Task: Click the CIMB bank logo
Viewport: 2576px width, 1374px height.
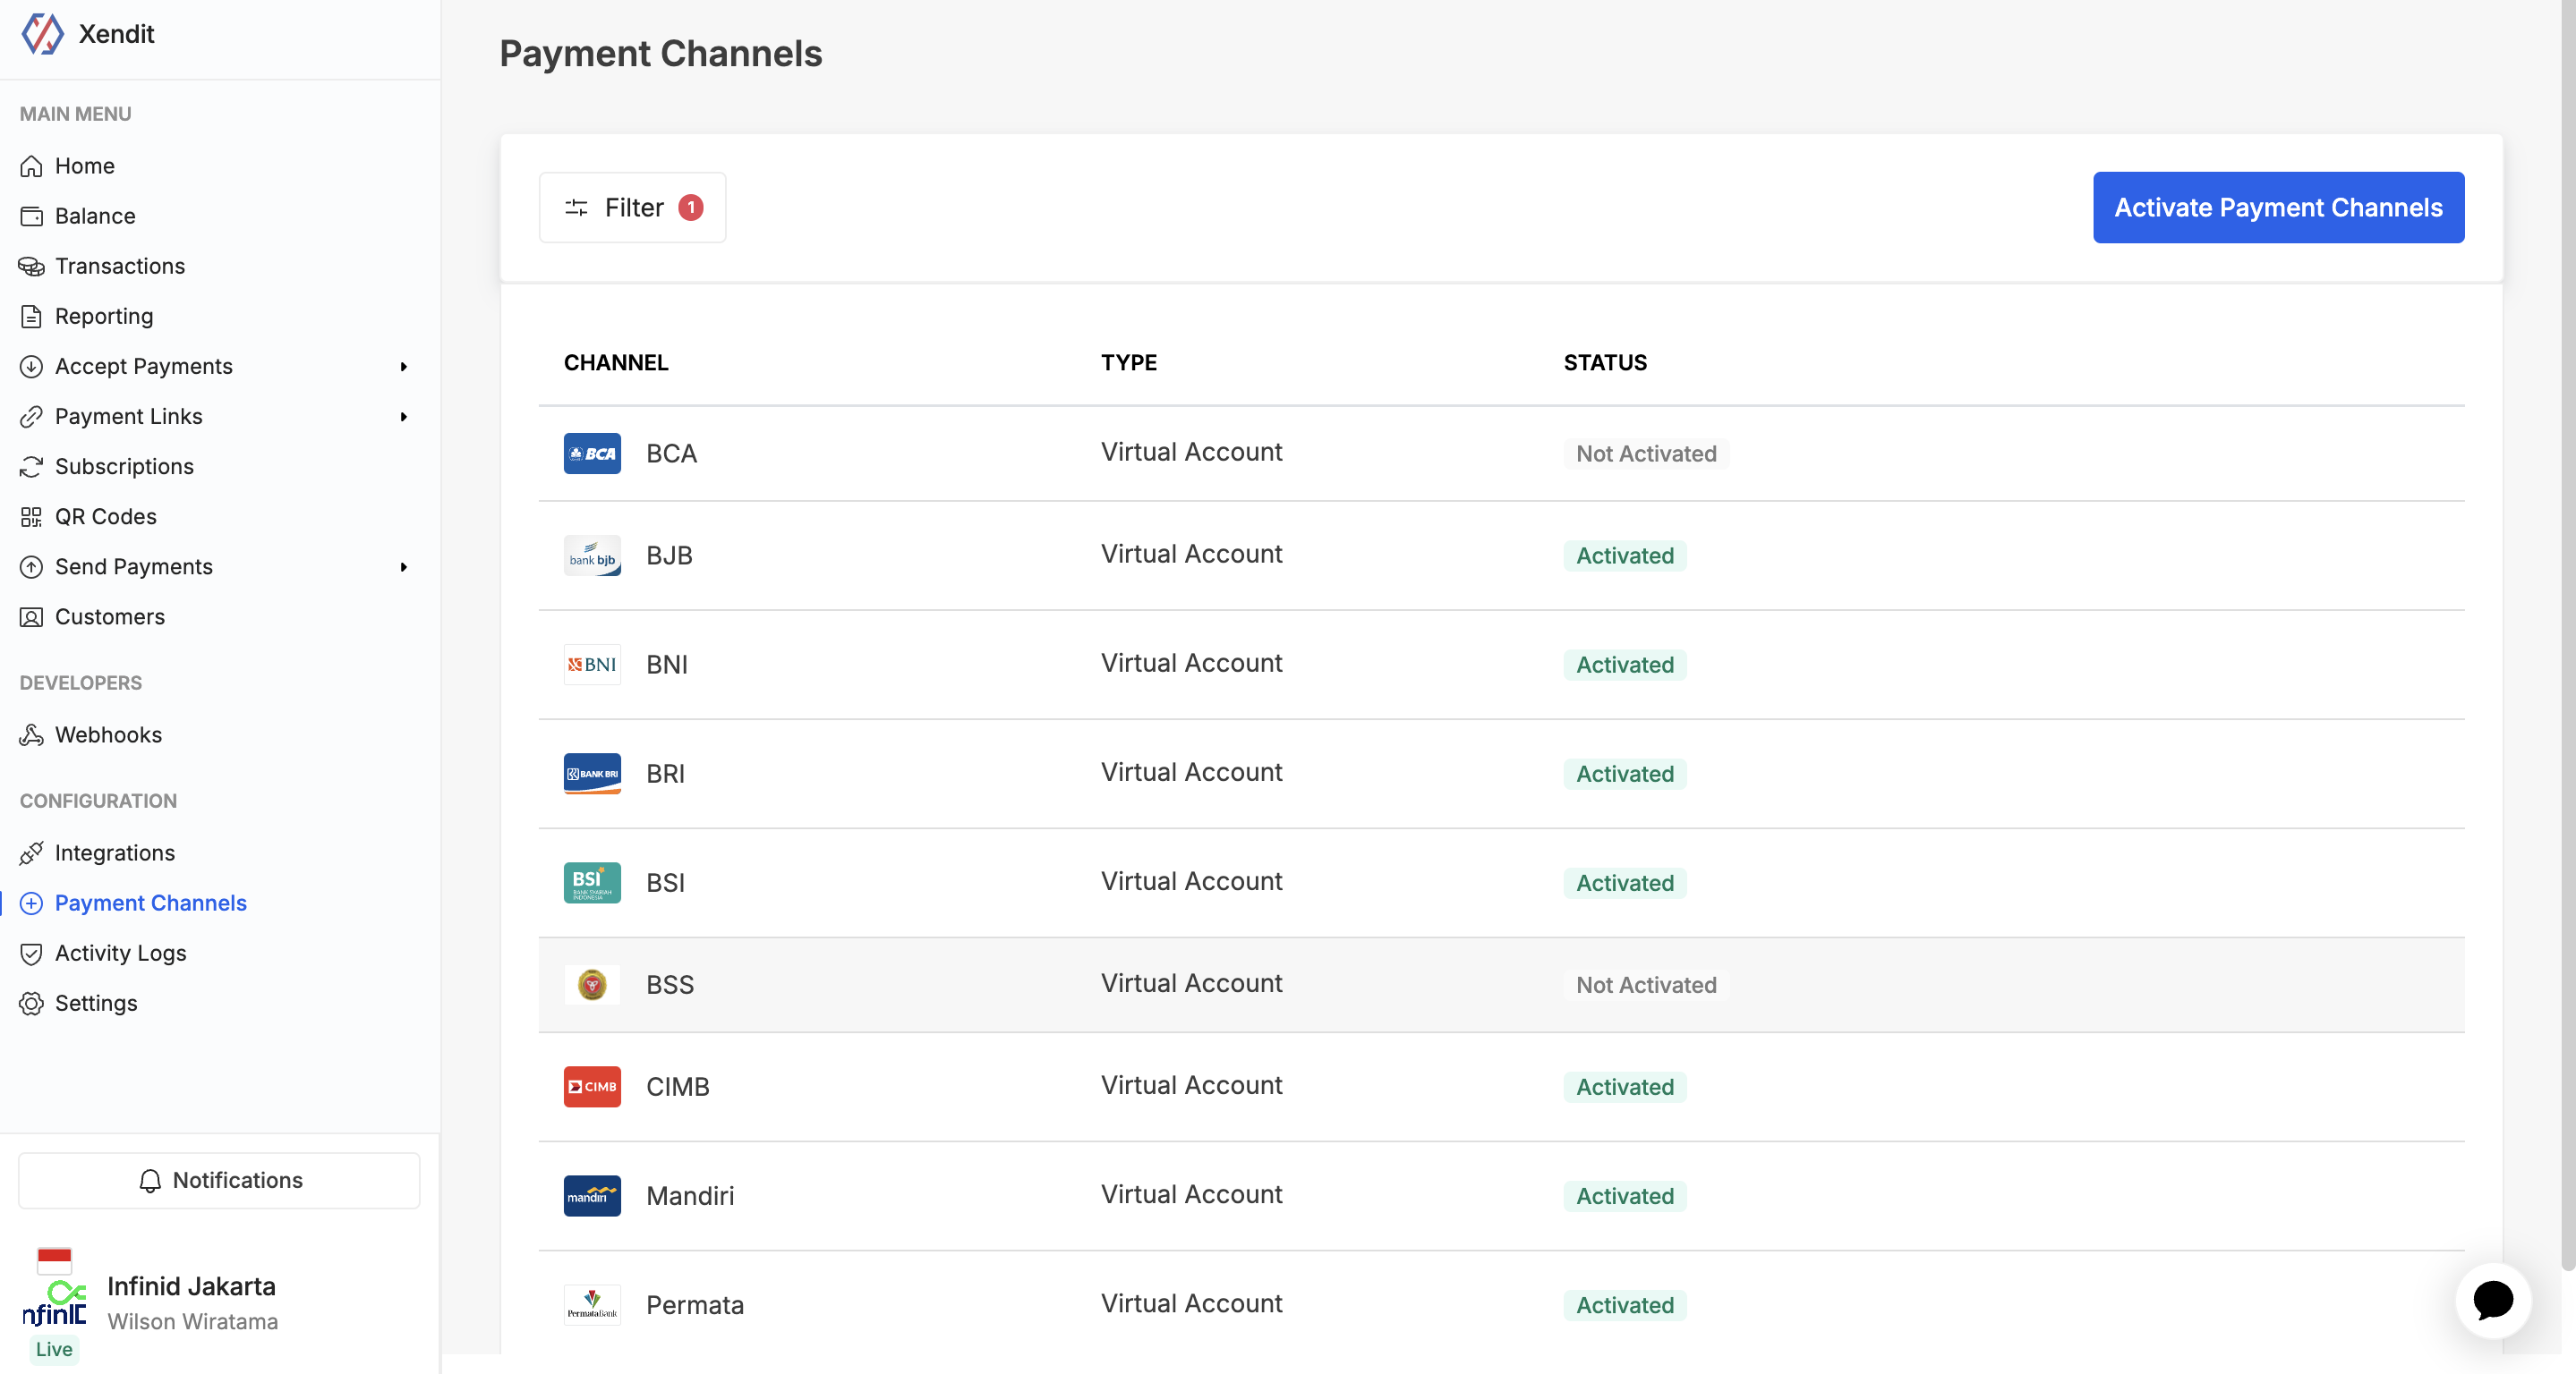Action: 592,1087
